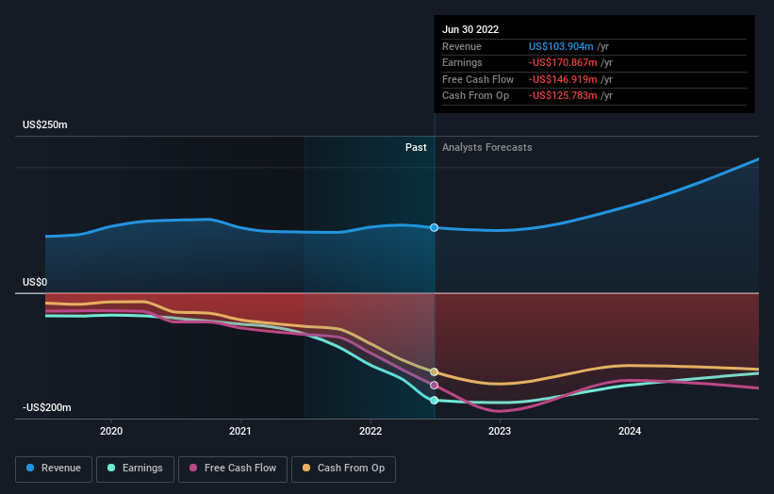The height and width of the screenshot is (494, 774).
Task: Click the -US$125.783m cash from op value
Action: coord(563,96)
